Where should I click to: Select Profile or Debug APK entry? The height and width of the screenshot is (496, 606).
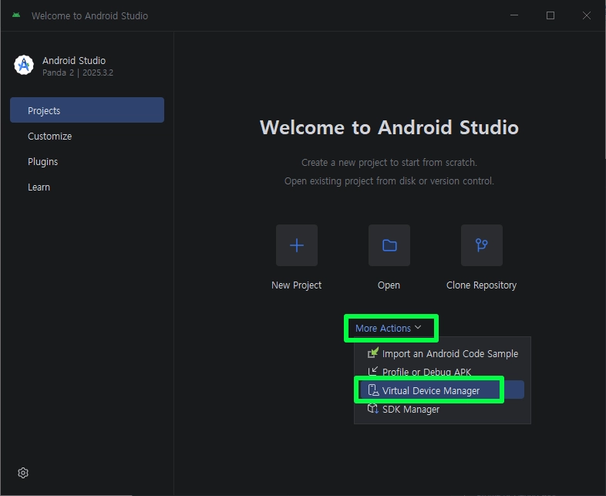[x=442, y=372]
